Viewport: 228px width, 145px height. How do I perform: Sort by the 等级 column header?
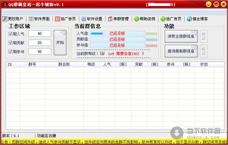coord(91,65)
